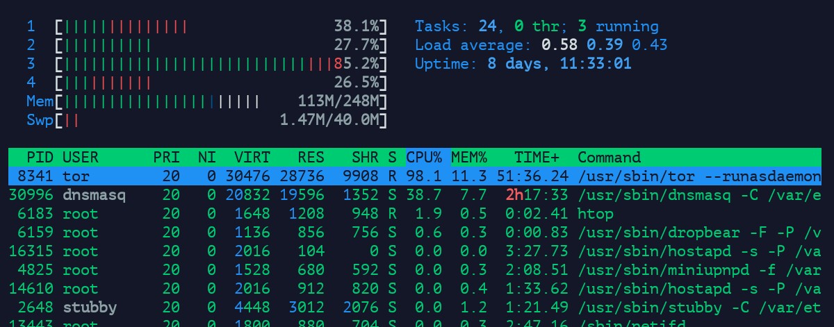834x327 pixels.
Task: Sort by the USER column header
Action: pyautogui.click(x=81, y=158)
